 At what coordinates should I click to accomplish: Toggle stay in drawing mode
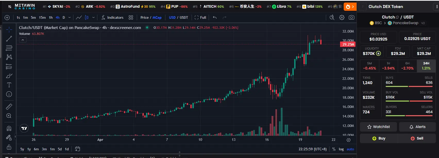9,138
